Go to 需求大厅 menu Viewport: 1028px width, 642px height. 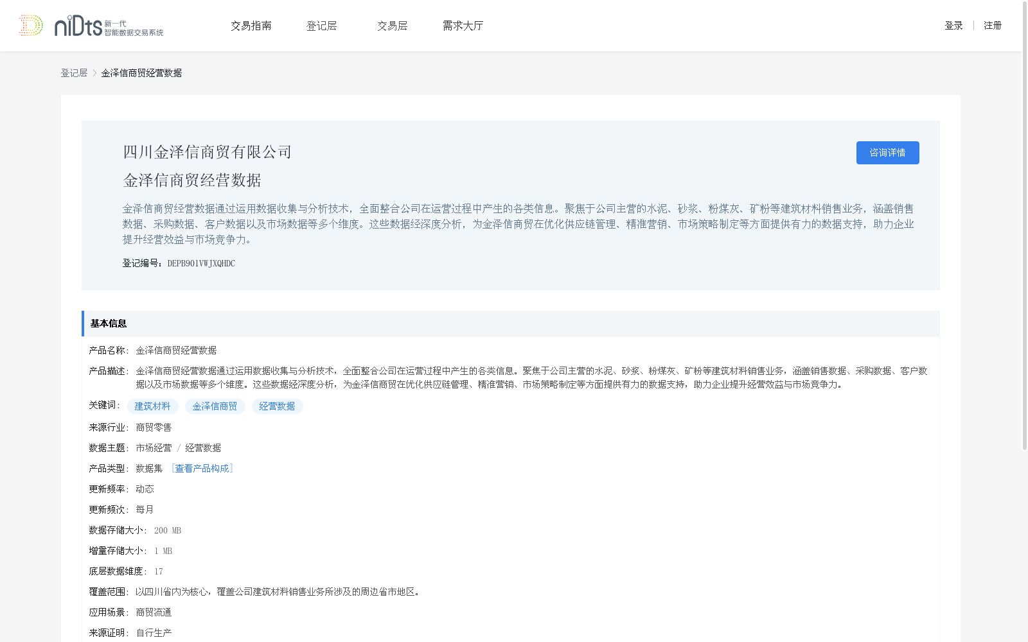tap(463, 26)
